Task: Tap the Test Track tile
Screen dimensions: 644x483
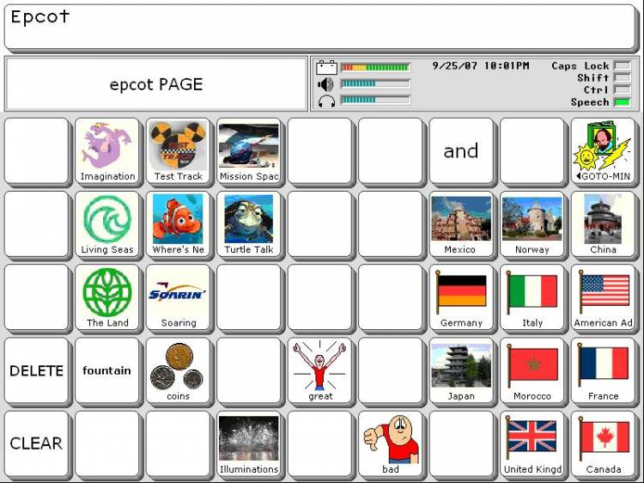Action: pos(179,151)
